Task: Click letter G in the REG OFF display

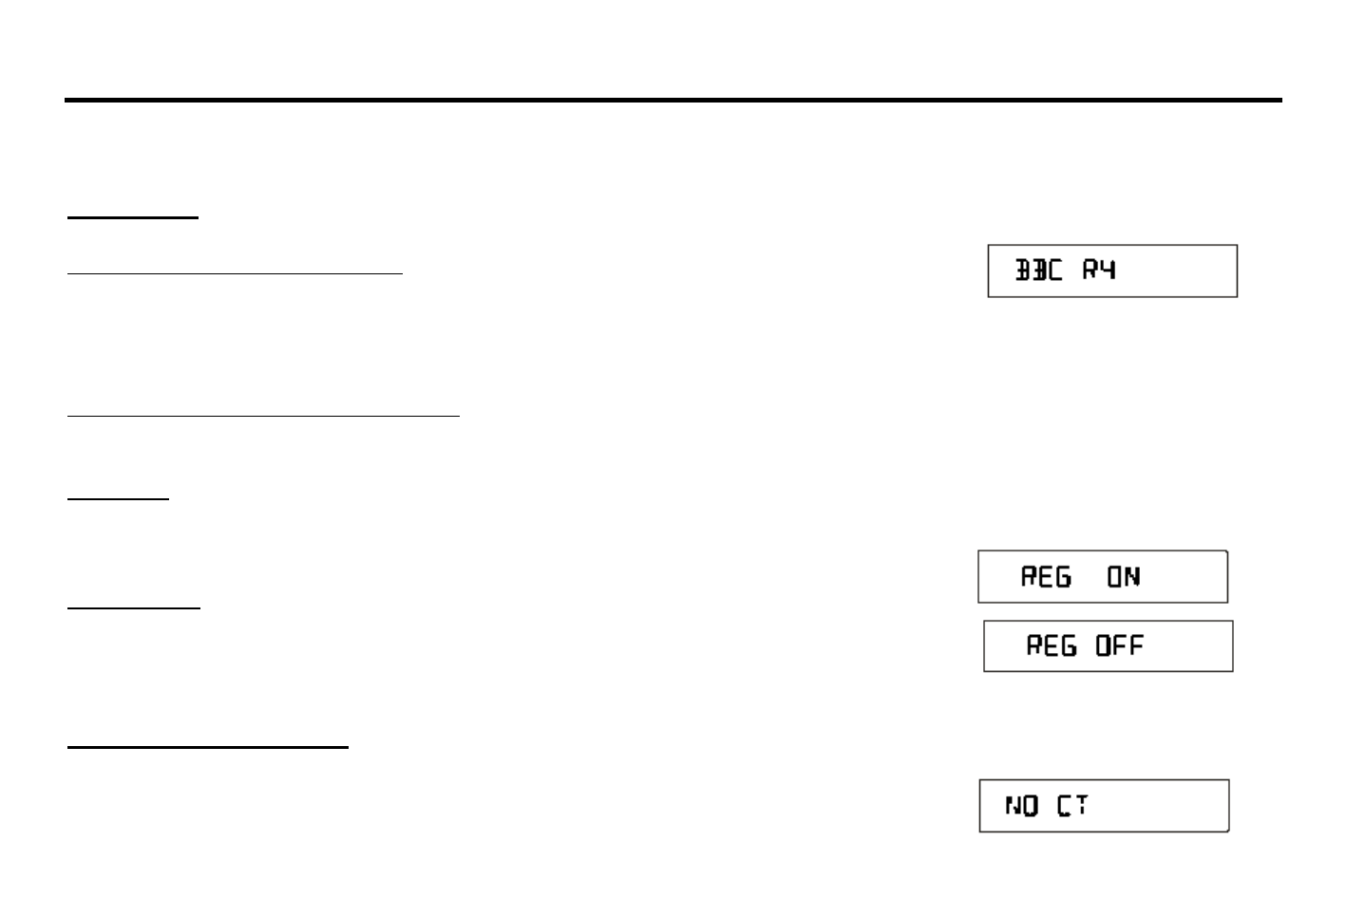Action: pos(1069,646)
